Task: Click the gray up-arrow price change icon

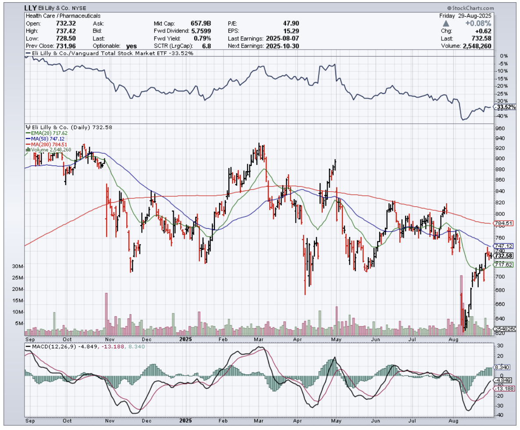Action: click(446, 23)
